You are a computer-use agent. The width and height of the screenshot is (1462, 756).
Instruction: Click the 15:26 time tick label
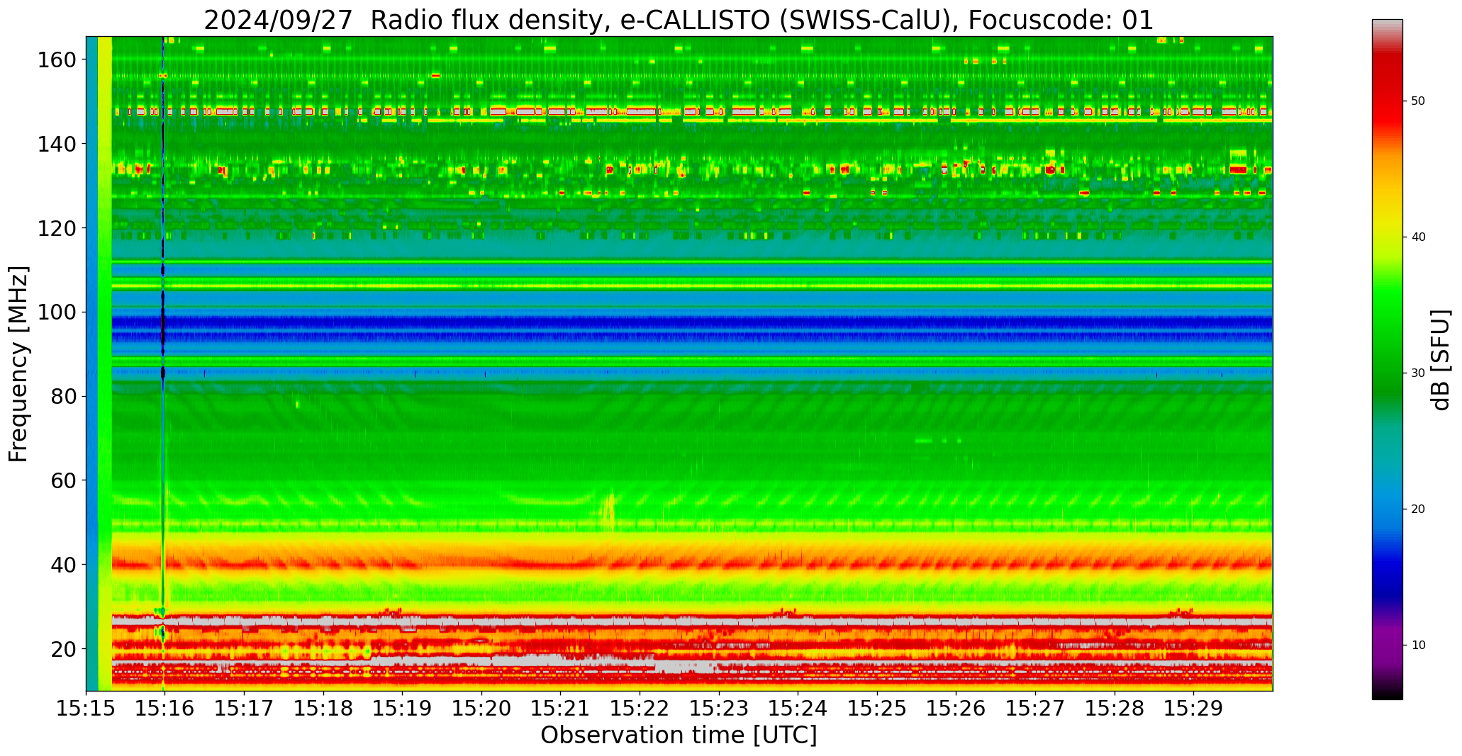(x=956, y=707)
